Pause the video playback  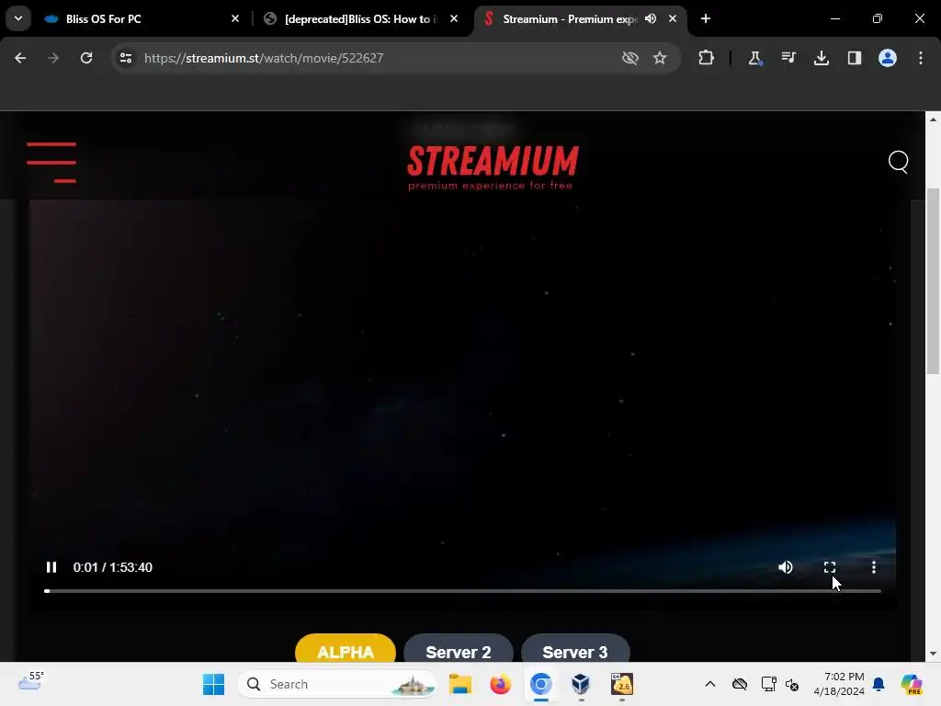point(51,567)
